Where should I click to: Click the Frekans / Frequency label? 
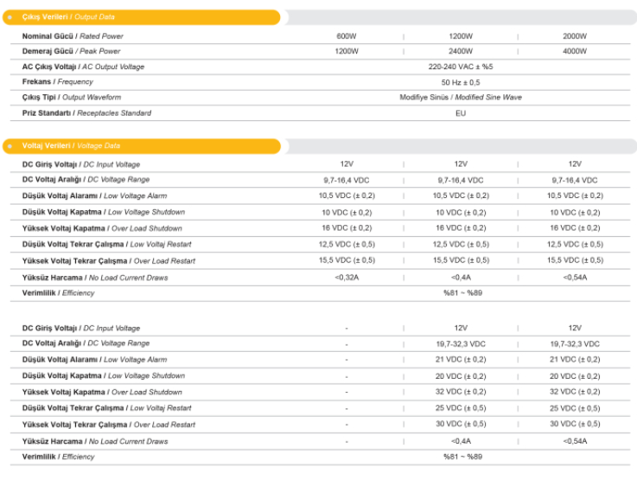pos(57,82)
